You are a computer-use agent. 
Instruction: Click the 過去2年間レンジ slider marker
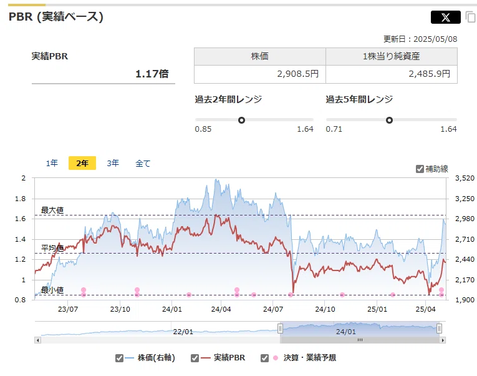[241, 120]
